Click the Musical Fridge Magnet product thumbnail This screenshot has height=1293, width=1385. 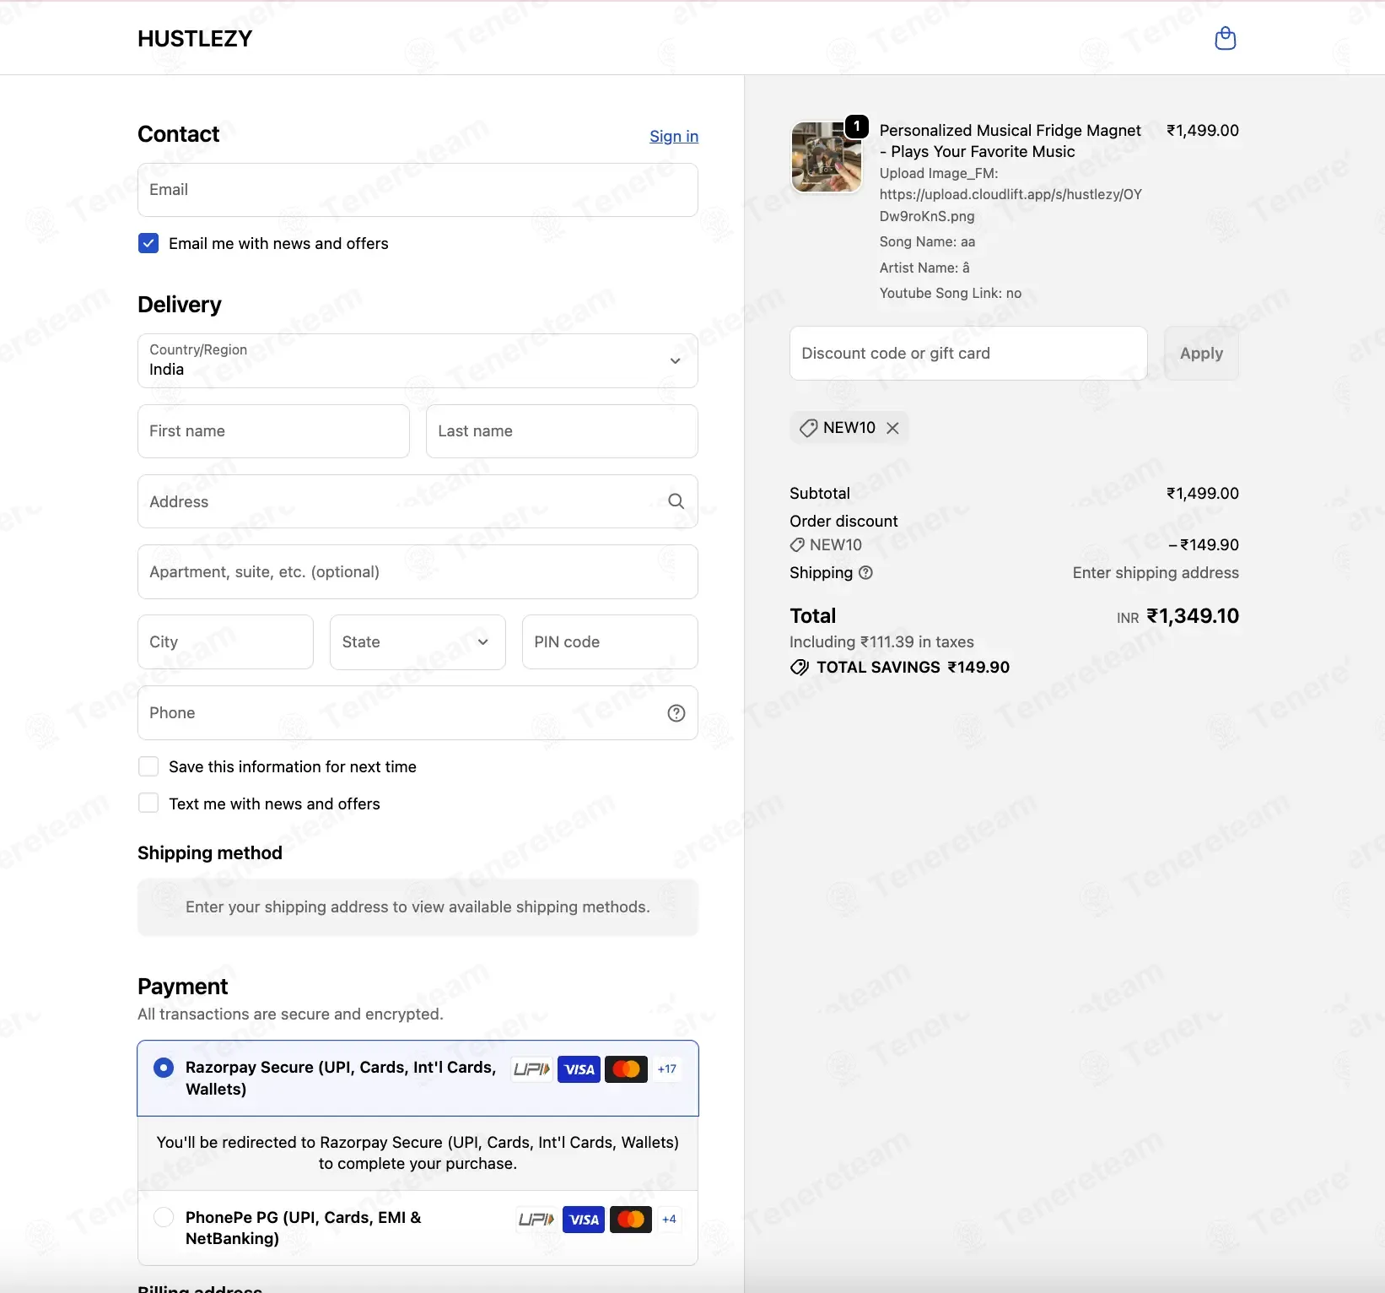[x=826, y=157]
